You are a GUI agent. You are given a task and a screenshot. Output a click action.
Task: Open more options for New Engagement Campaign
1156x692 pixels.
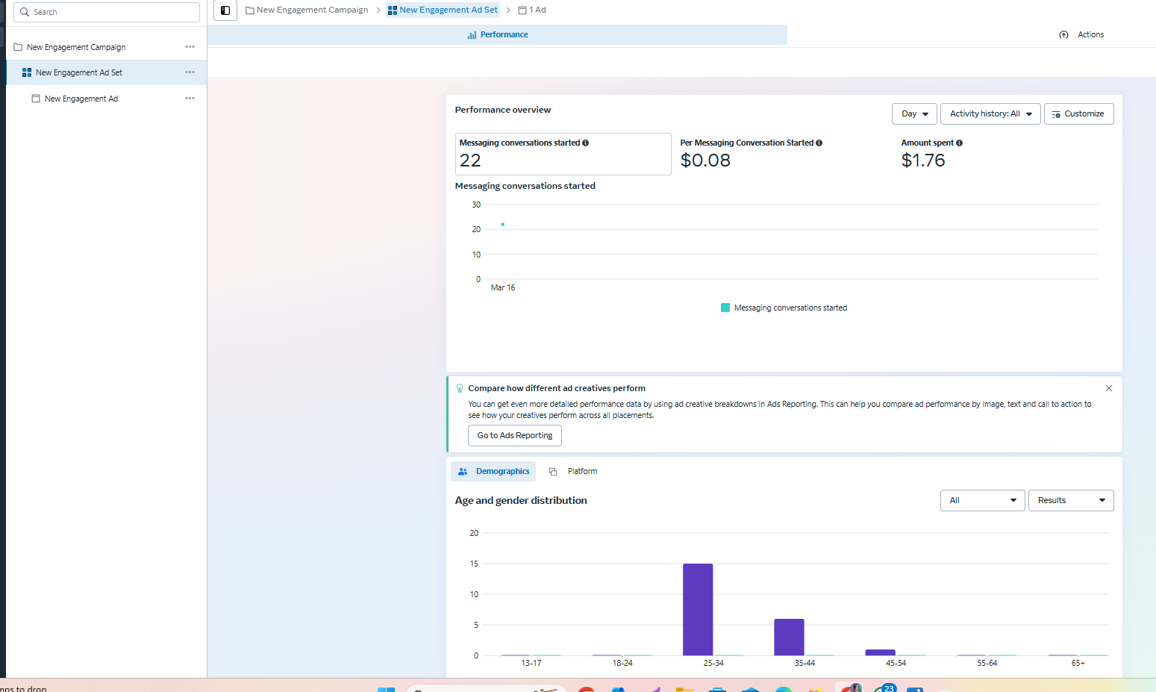[190, 47]
